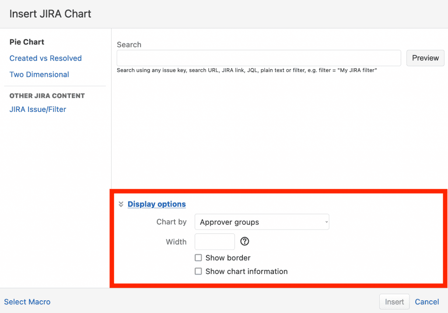
Task: Open the Chart by dropdown
Action: click(x=262, y=222)
